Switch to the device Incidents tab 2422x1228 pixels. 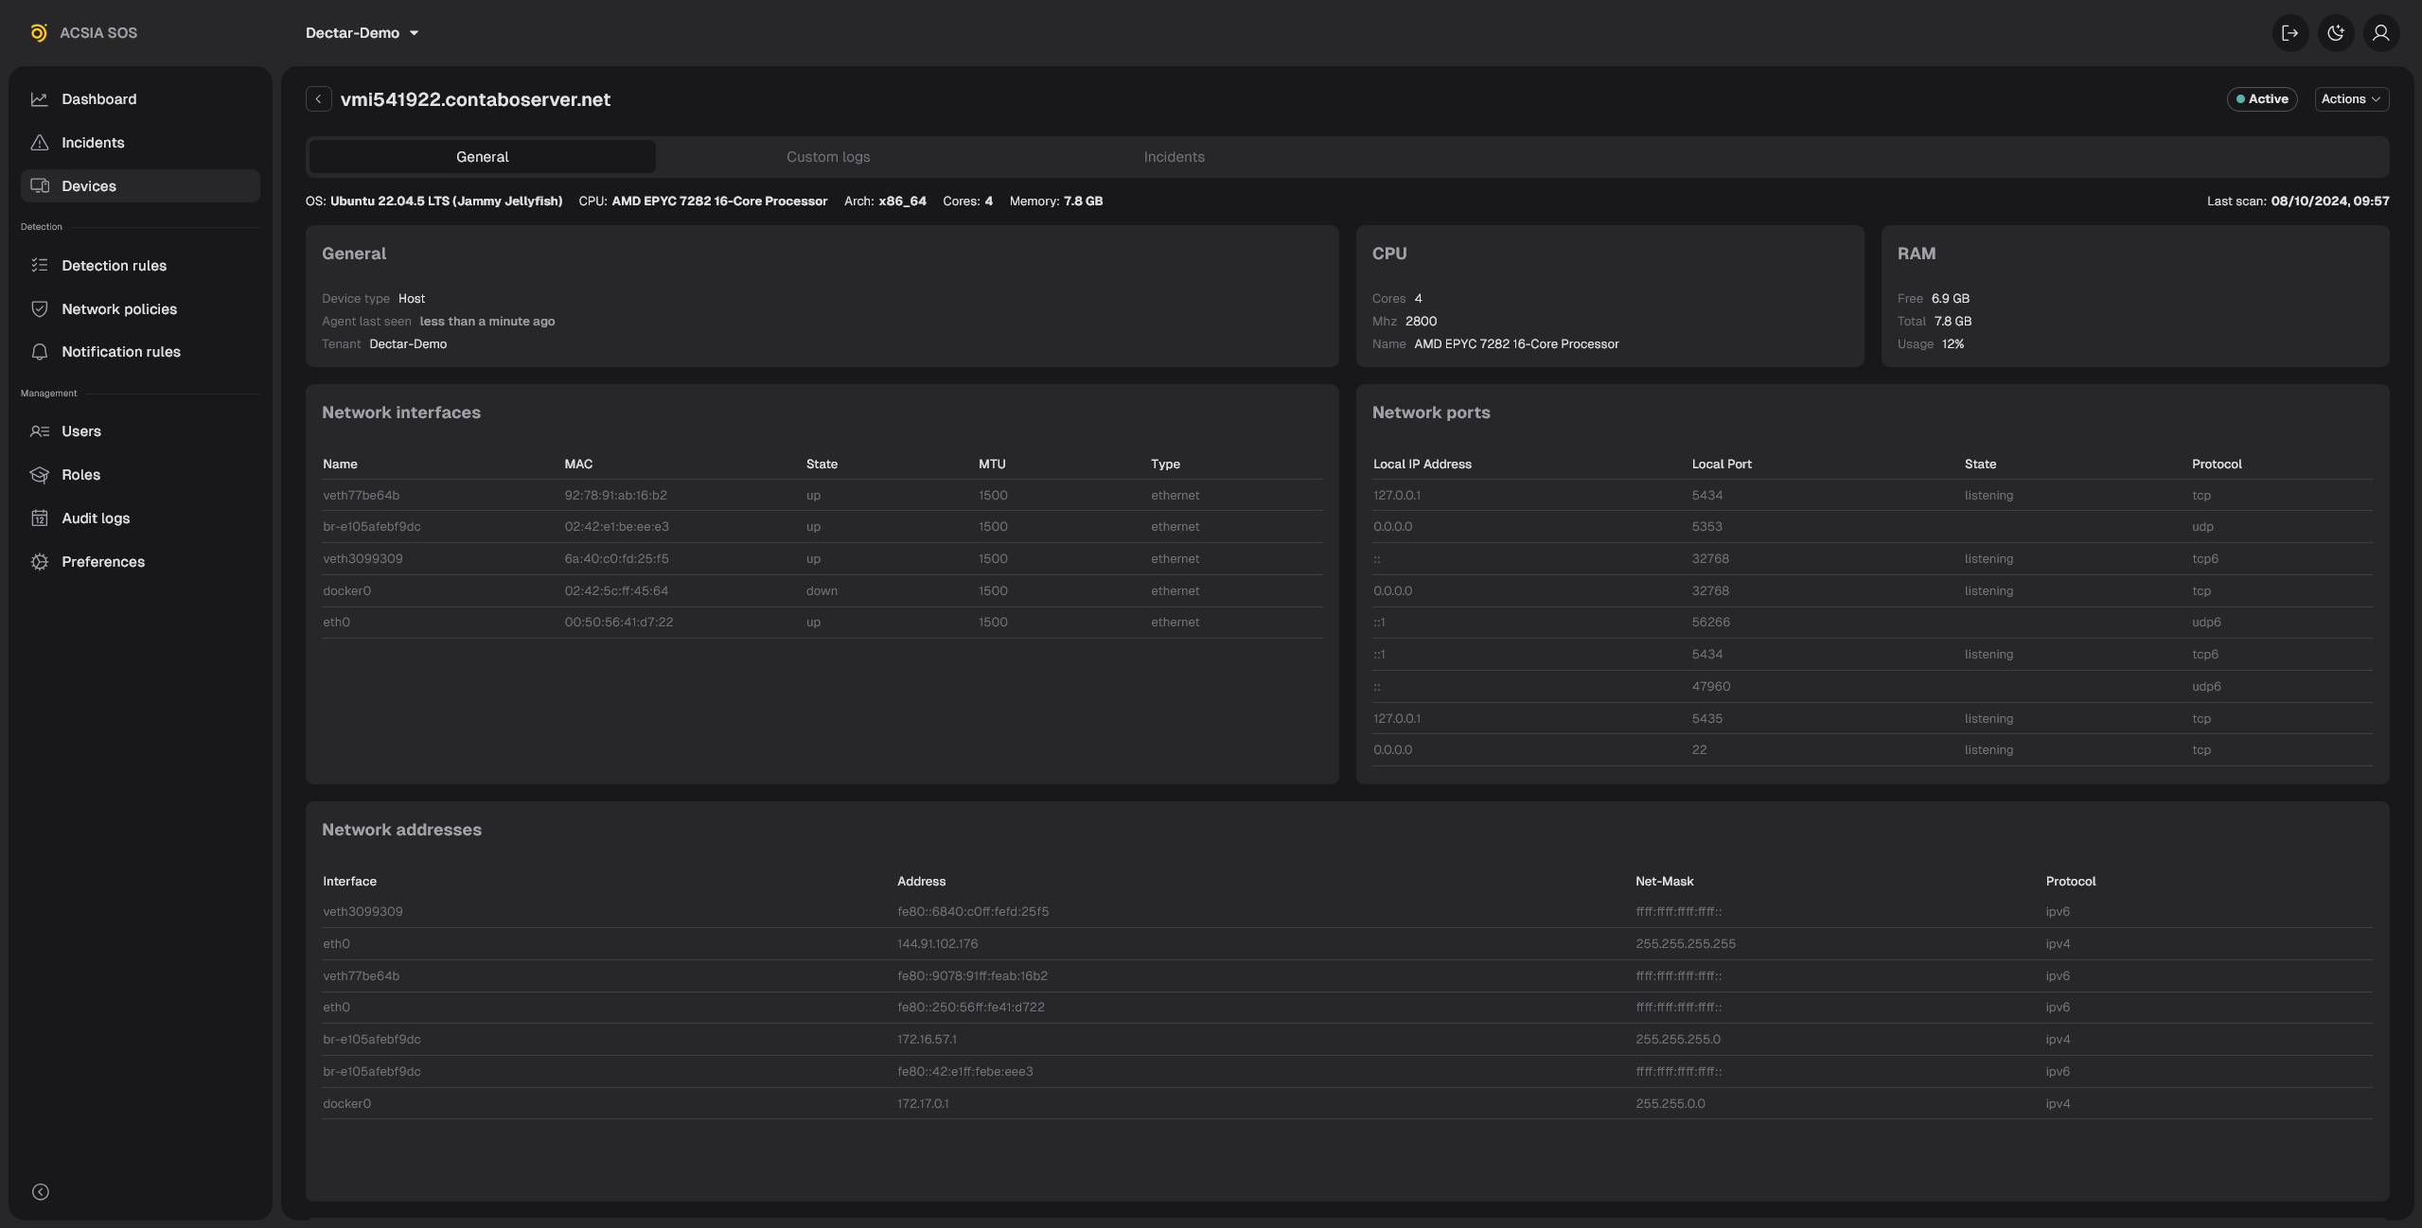click(1174, 157)
